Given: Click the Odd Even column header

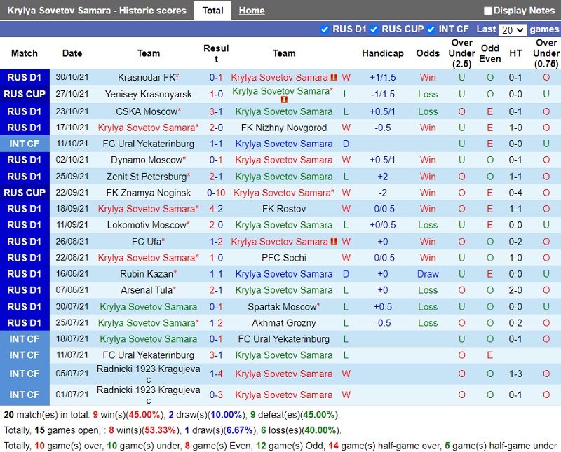Looking at the screenshot, I should [x=489, y=53].
